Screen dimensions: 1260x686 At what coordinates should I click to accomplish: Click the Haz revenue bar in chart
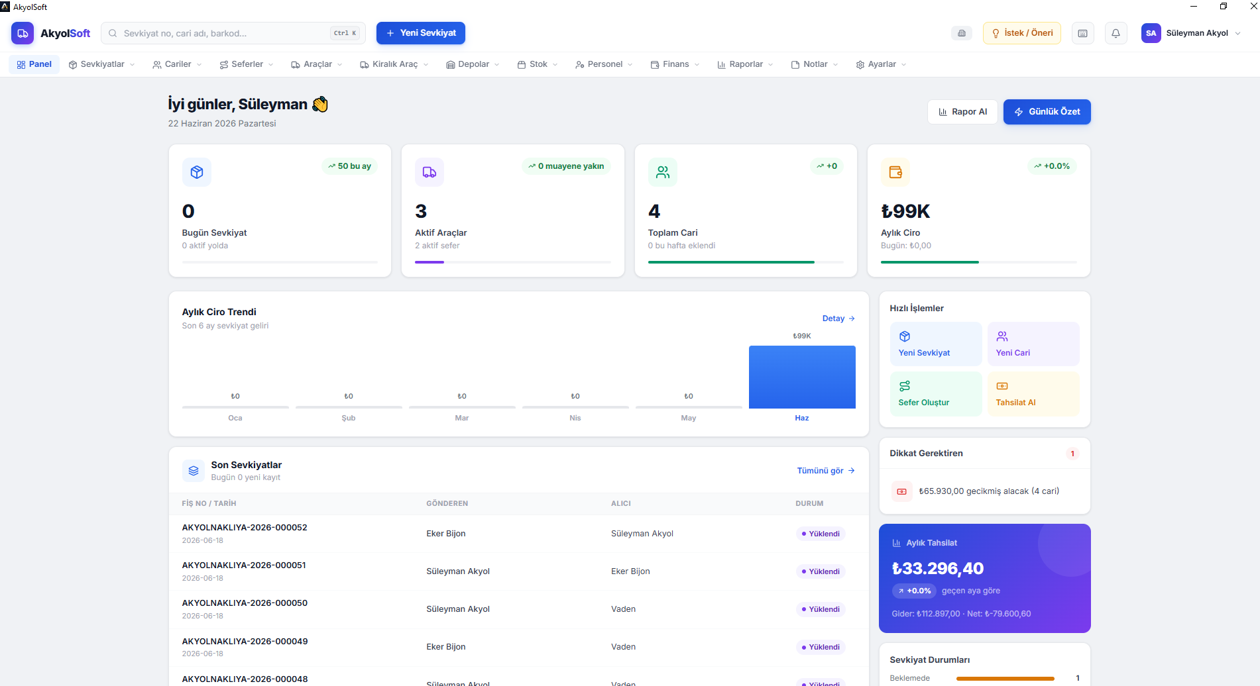click(802, 377)
